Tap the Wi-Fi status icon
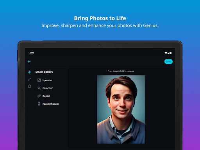200x150 pixels. 166,53
